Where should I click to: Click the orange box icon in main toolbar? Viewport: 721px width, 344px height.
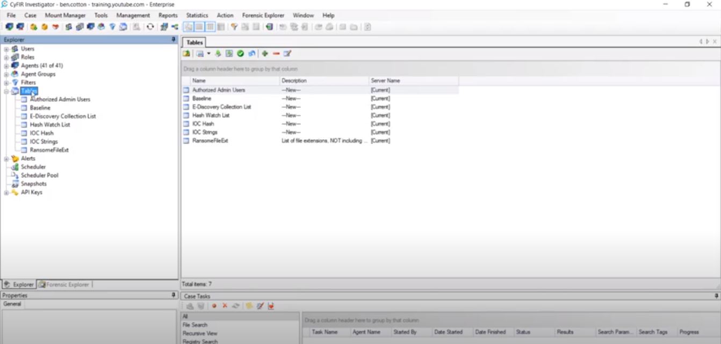click(45, 27)
